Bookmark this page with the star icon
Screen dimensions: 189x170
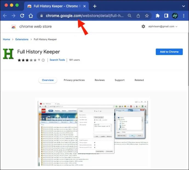coord(147,16)
